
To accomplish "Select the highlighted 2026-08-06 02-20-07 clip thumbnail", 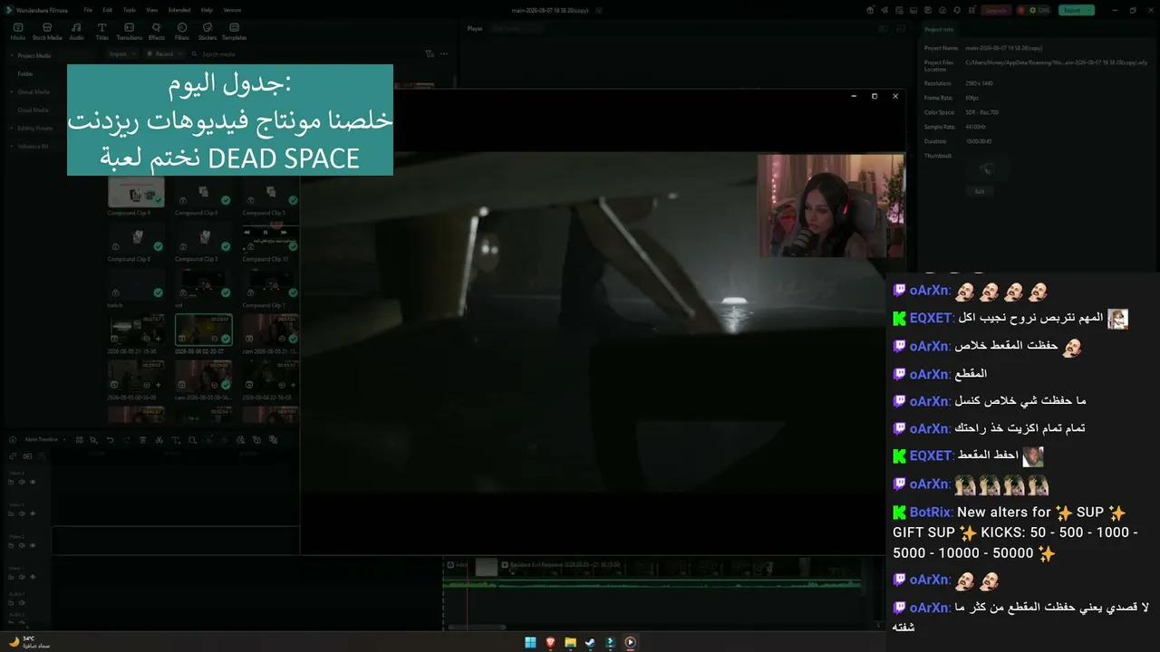I will click(x=203, y=330).
